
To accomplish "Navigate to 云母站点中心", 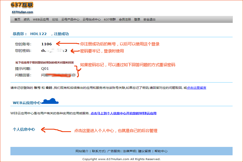I will point(92,19).
